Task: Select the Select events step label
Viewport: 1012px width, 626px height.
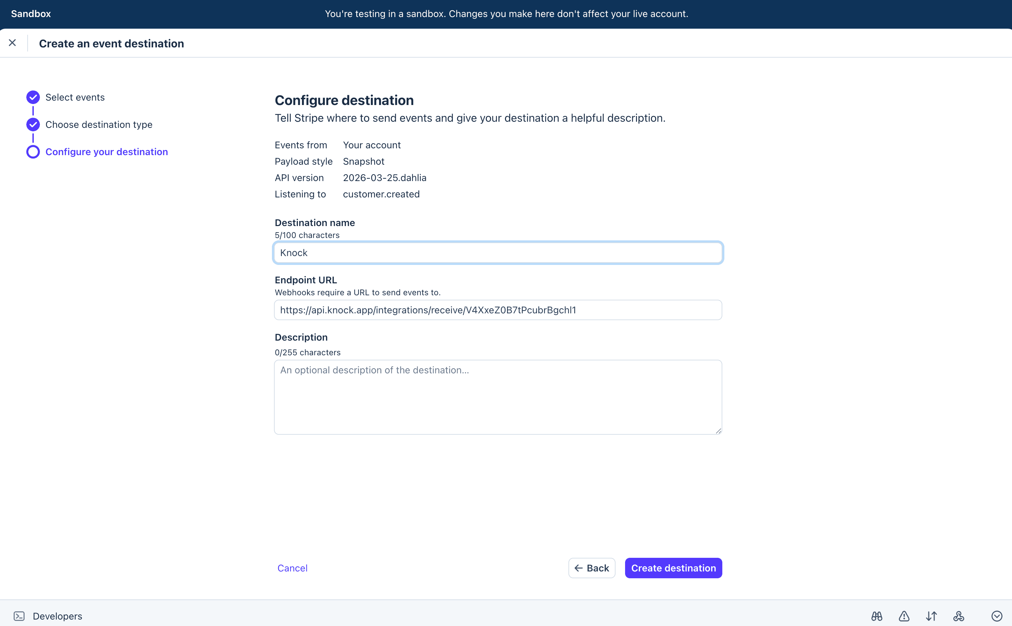Action: pos(75,97)
